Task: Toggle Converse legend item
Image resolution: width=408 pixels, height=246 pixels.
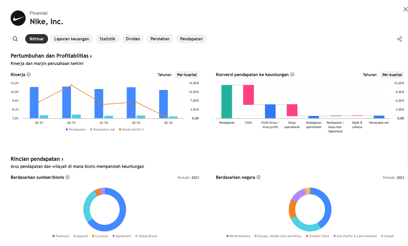Action: click(100, 236)
